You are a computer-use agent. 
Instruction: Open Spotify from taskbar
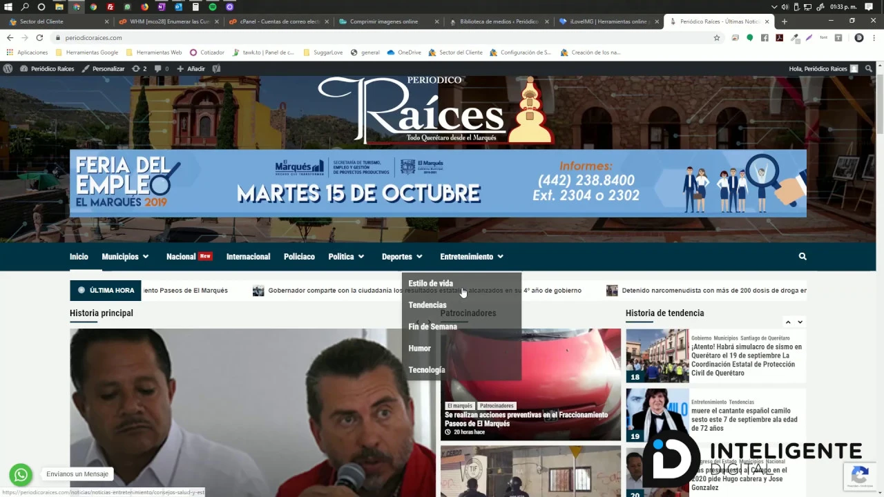click(x=213, y=7)
